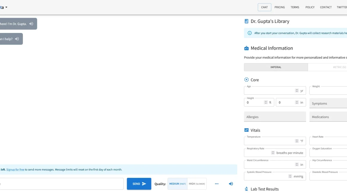Click into the Diastolic Blood Pressure field

pyautogui.click(x=328, y=176)
